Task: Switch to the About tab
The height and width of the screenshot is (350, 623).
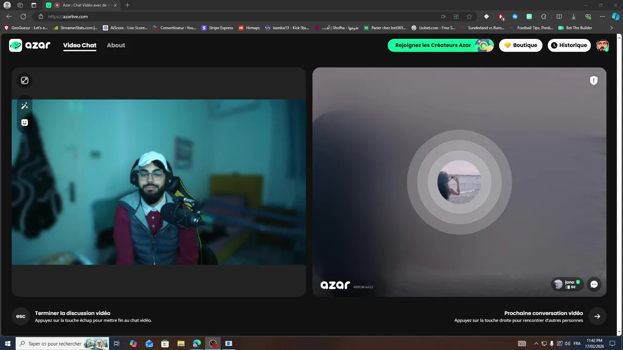Action: click(116, 45)
